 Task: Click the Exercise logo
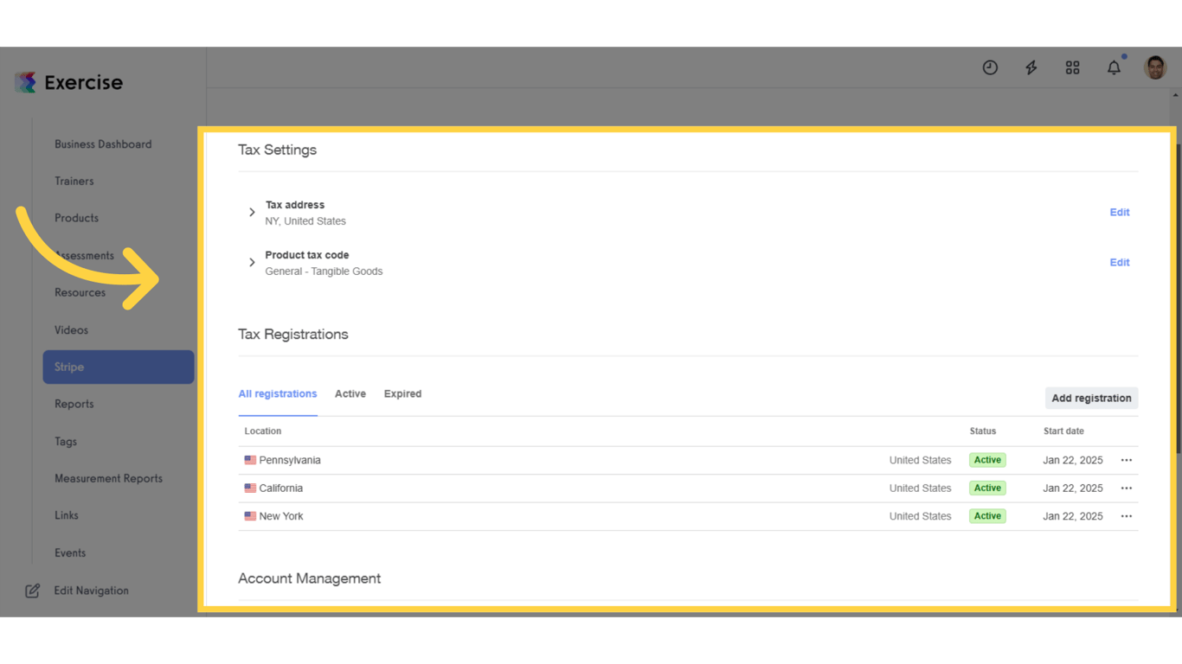click(x=69, y=82)
